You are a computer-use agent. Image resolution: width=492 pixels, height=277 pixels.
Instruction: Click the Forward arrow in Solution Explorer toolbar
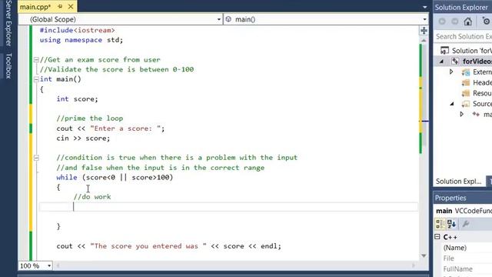[x=454, y=22]
